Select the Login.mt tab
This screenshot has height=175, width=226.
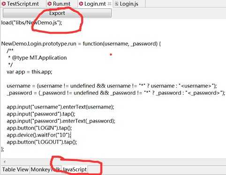[95, 4]
